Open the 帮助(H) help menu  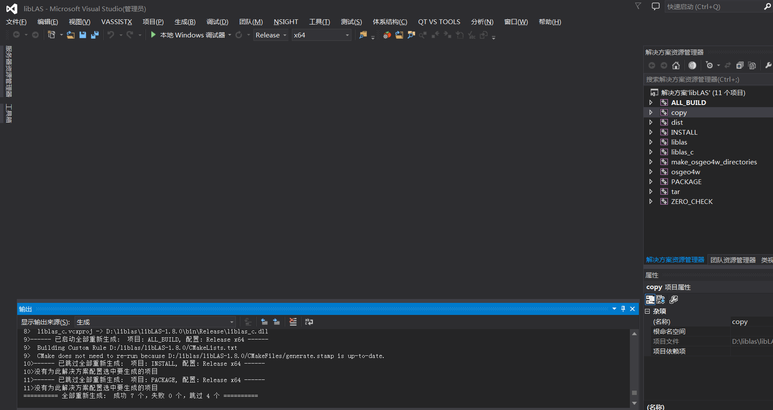pos(550,22)
